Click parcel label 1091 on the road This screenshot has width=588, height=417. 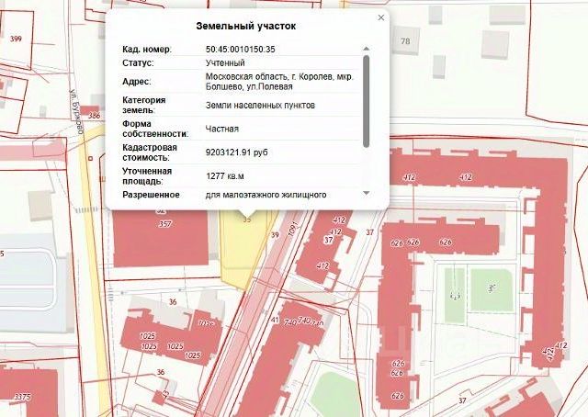(x=293, y=229)
